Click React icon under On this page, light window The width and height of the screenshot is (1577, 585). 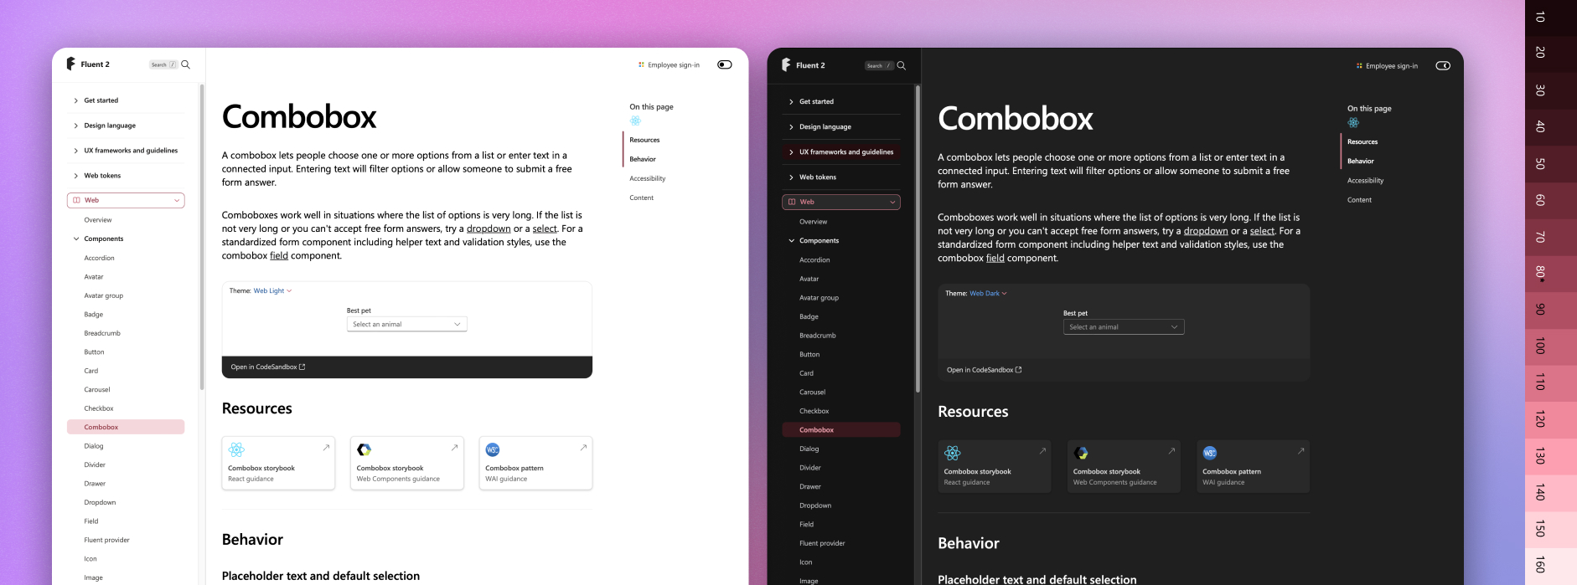click(635, 121)
